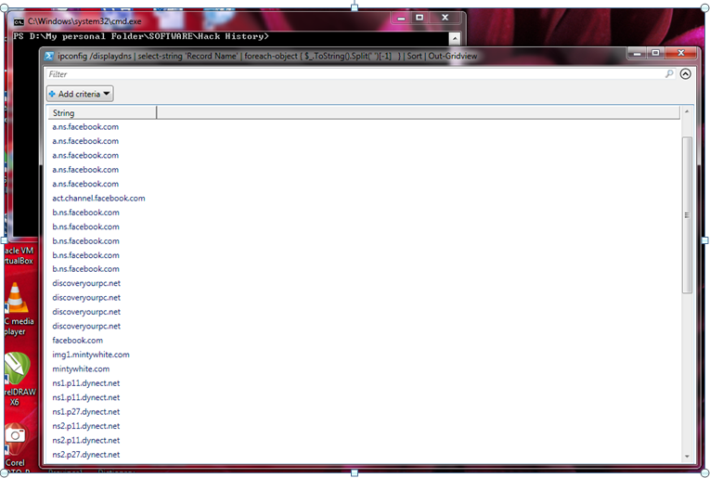This screenshot has height=478, width=710.
Task: Click the grid scroll down arrow
Action: pyautogui.click(x=687, y=457)
